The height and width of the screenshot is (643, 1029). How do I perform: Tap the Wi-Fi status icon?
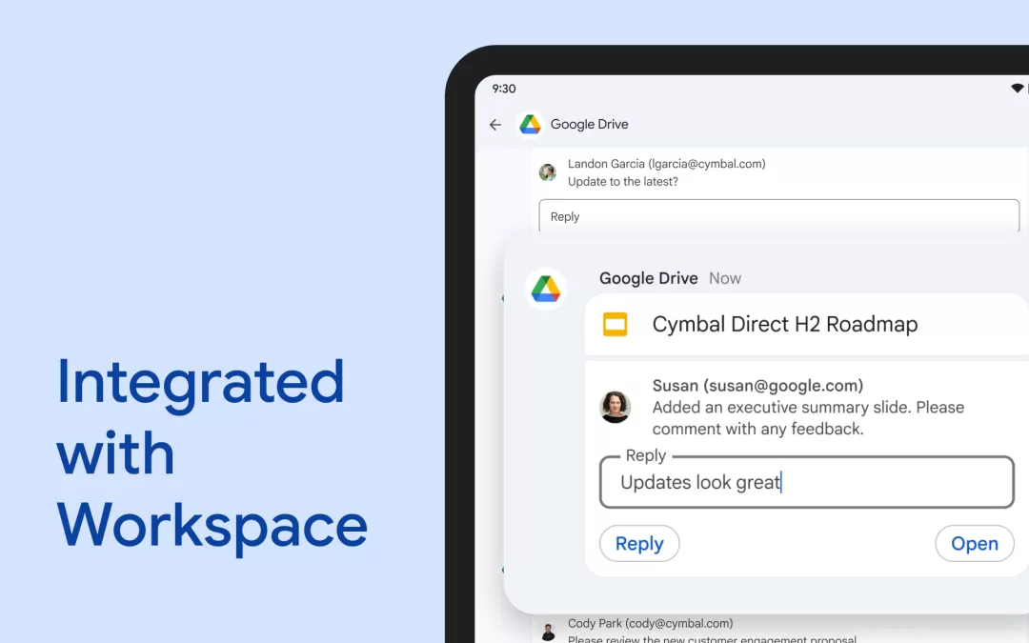[x=1016, y=88]
